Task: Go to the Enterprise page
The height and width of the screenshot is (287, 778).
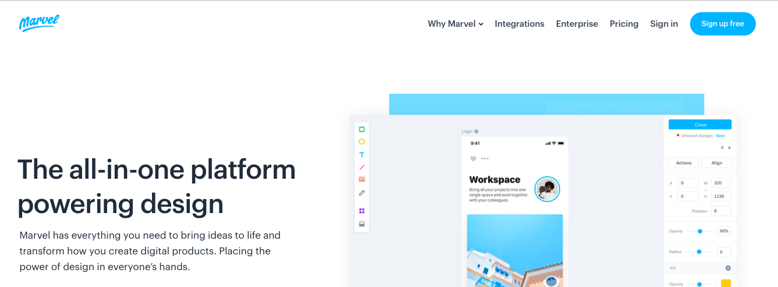Action: coord(577,24)
